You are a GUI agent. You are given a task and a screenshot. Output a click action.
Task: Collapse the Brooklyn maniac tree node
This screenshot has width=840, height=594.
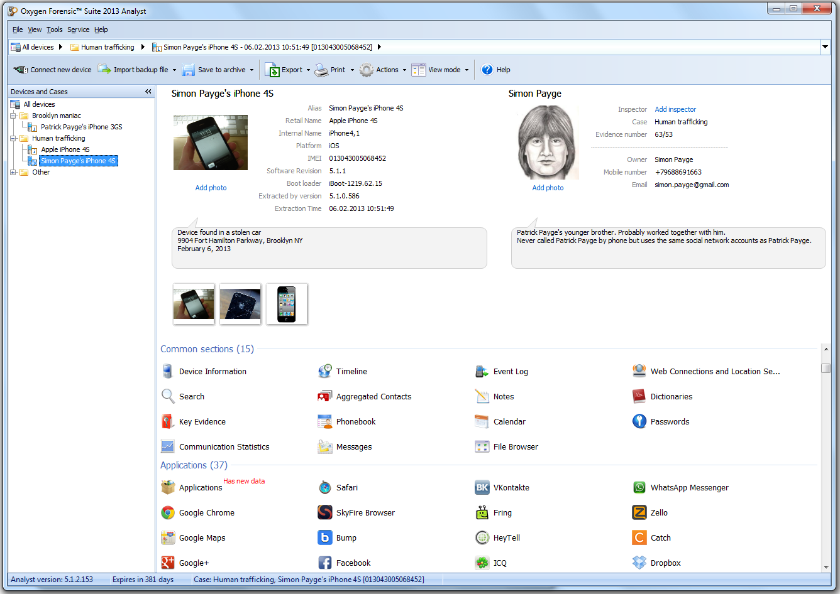pyautogui.click(x=13, y=116)
